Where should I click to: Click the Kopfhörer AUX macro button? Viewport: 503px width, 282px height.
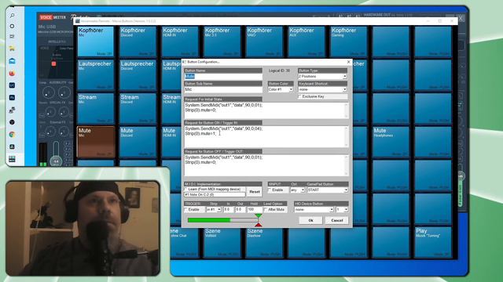click(307, 42)
